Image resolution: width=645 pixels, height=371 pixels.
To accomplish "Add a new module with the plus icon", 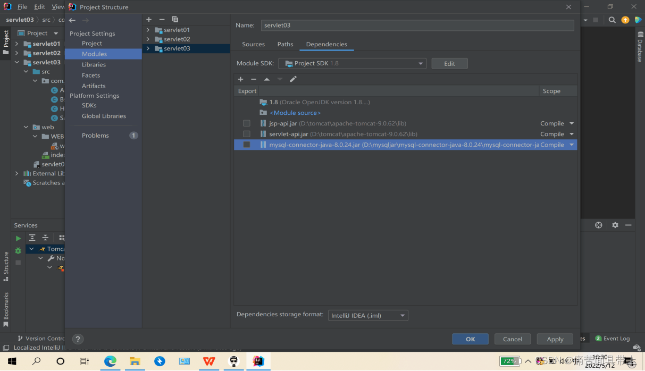I will pyautogui.click(x=149, y=20).
